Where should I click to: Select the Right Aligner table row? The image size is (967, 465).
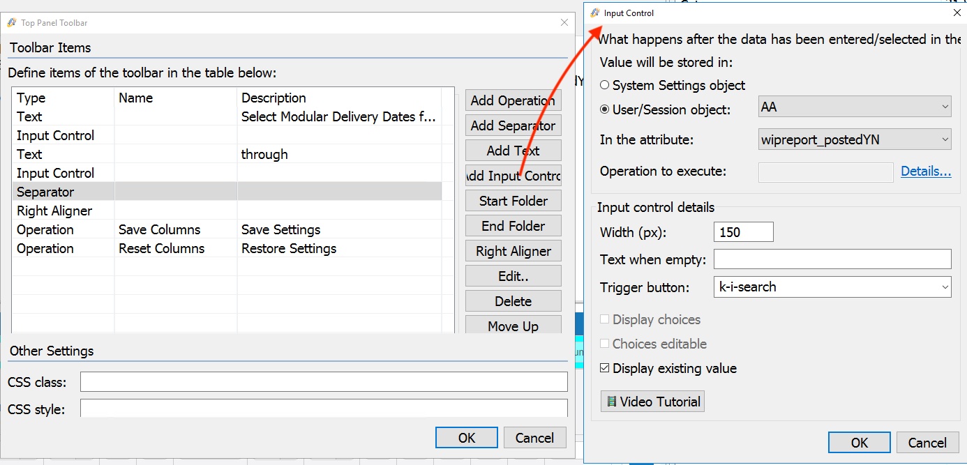(x=227, y=211)
